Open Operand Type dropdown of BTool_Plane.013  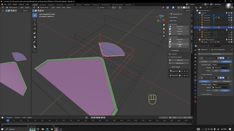tap(220, 65)
